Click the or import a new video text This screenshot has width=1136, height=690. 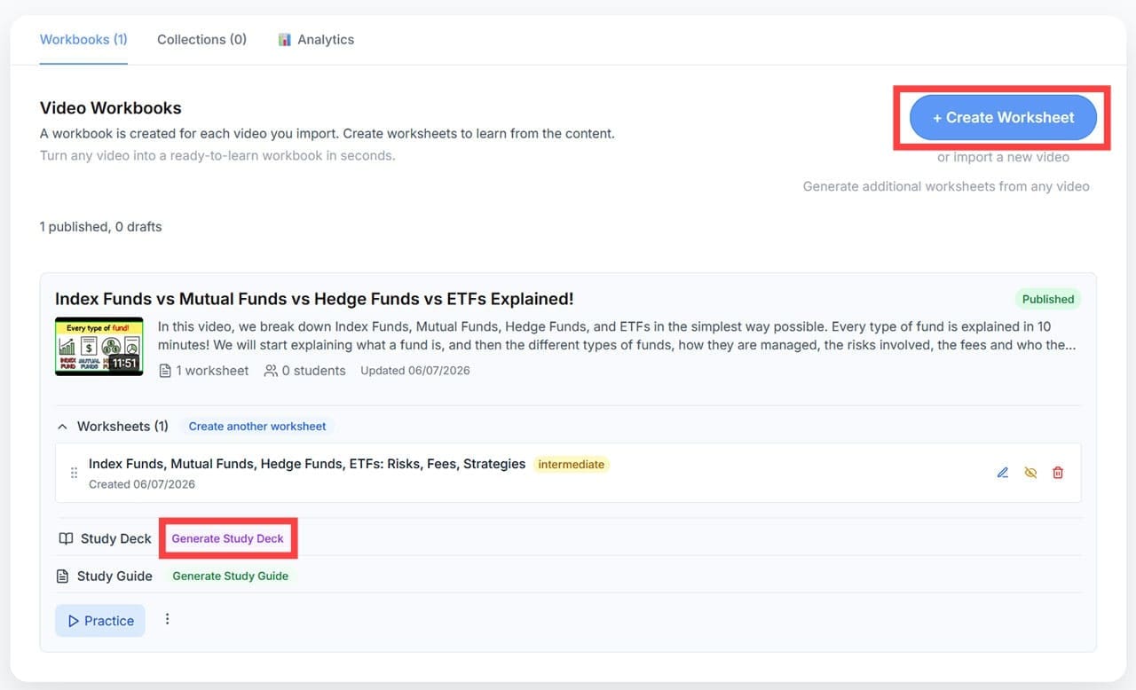[1004, 157]
